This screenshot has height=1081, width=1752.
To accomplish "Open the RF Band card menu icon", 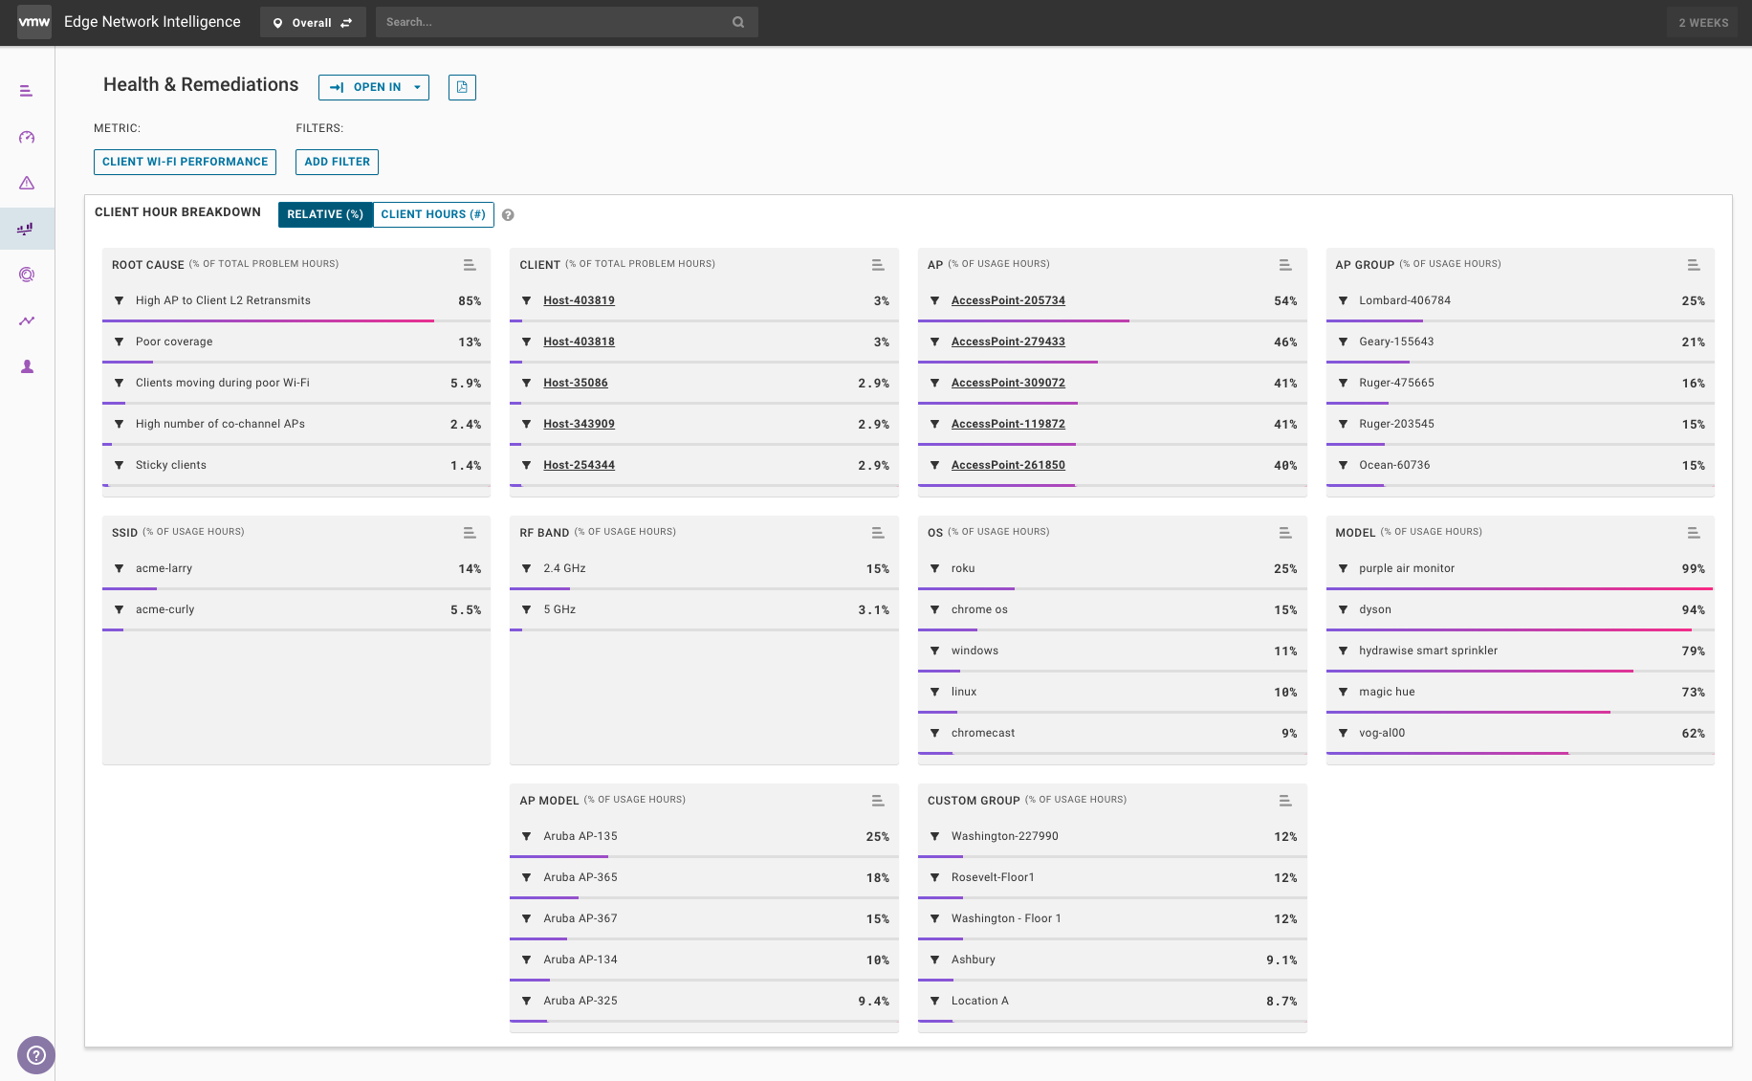I will coord(878,533).
